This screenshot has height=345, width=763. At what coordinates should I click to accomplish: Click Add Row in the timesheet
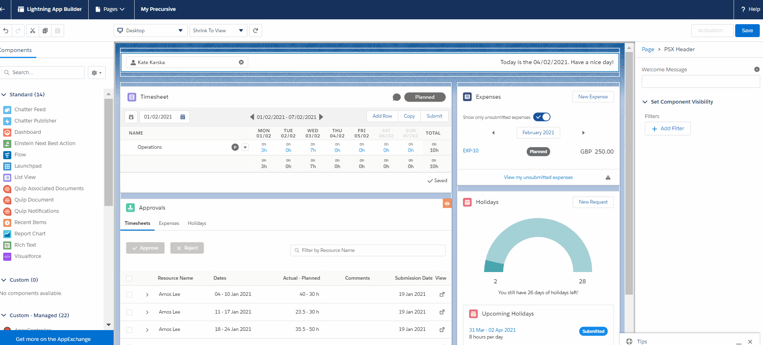pyautogui.click(x=382, y=116)
